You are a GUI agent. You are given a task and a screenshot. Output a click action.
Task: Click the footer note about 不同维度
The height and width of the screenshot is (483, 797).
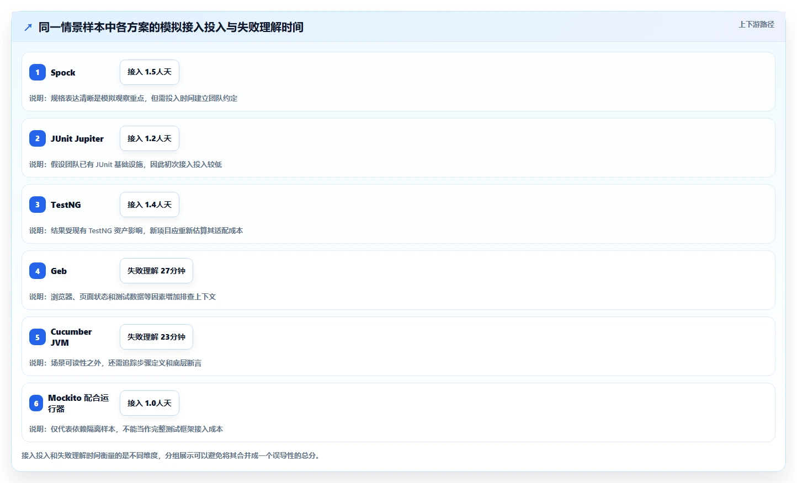coord(172,455)
